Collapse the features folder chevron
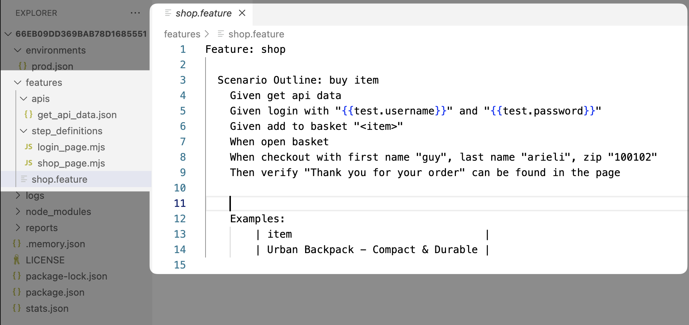Screen dimensions: 689x325 pyautogui.click(x=18, y=82)
